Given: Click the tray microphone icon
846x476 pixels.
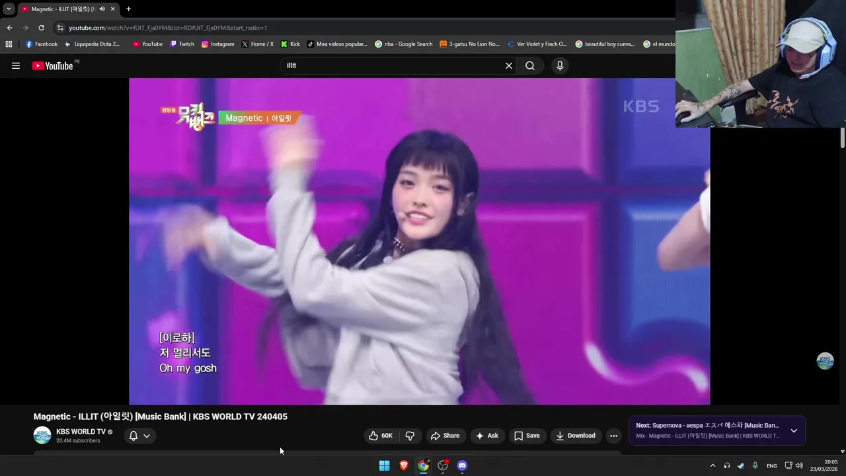Looking at the screenshot, I should pos(755,465).
